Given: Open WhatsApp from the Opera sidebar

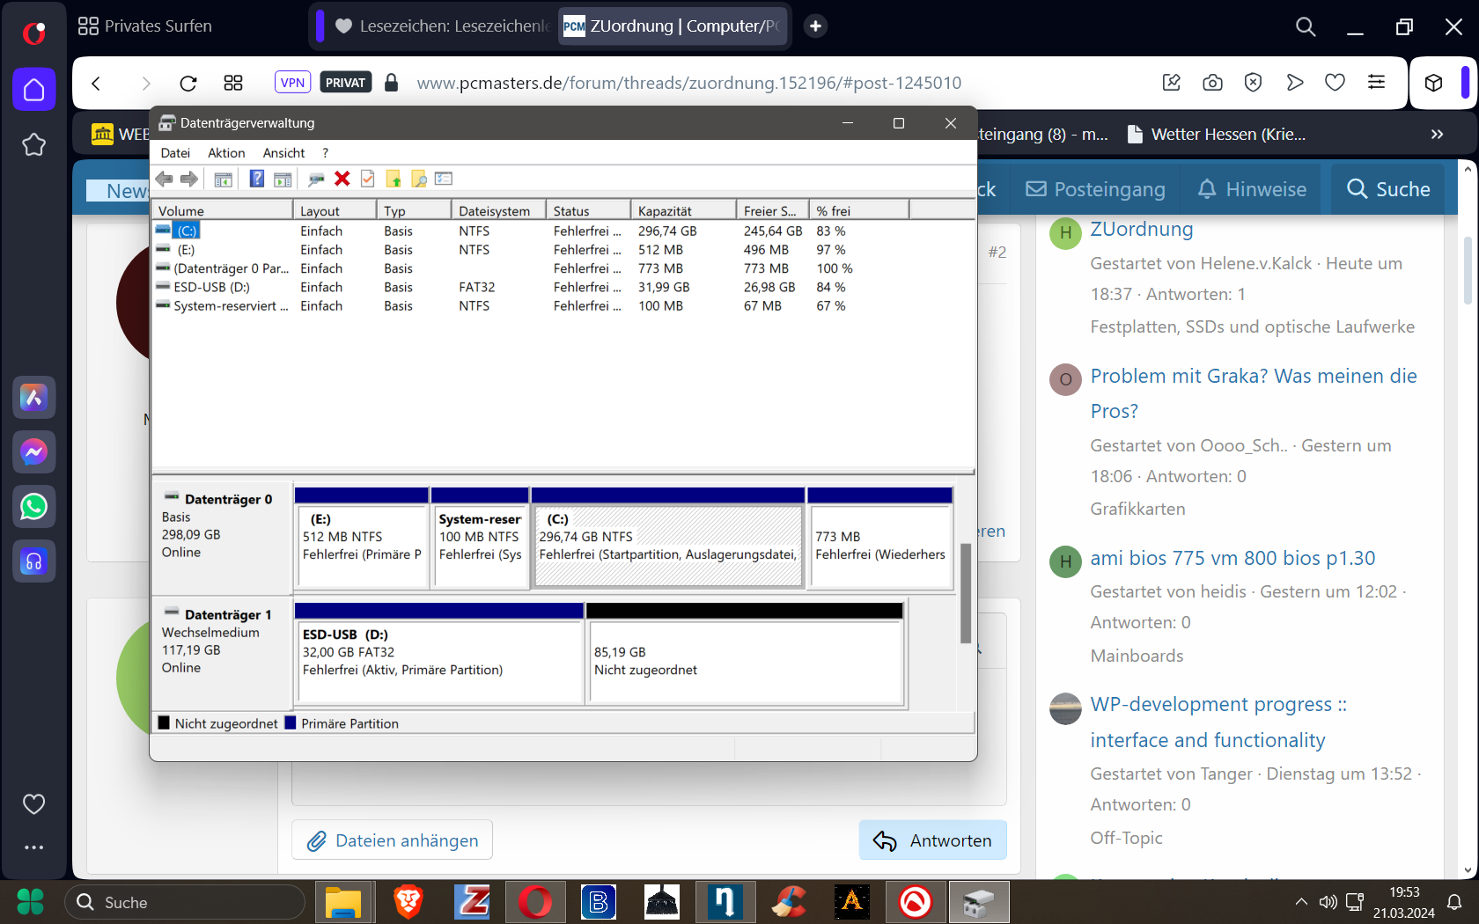Looking at the screenshot, I should tap(33, 507).
